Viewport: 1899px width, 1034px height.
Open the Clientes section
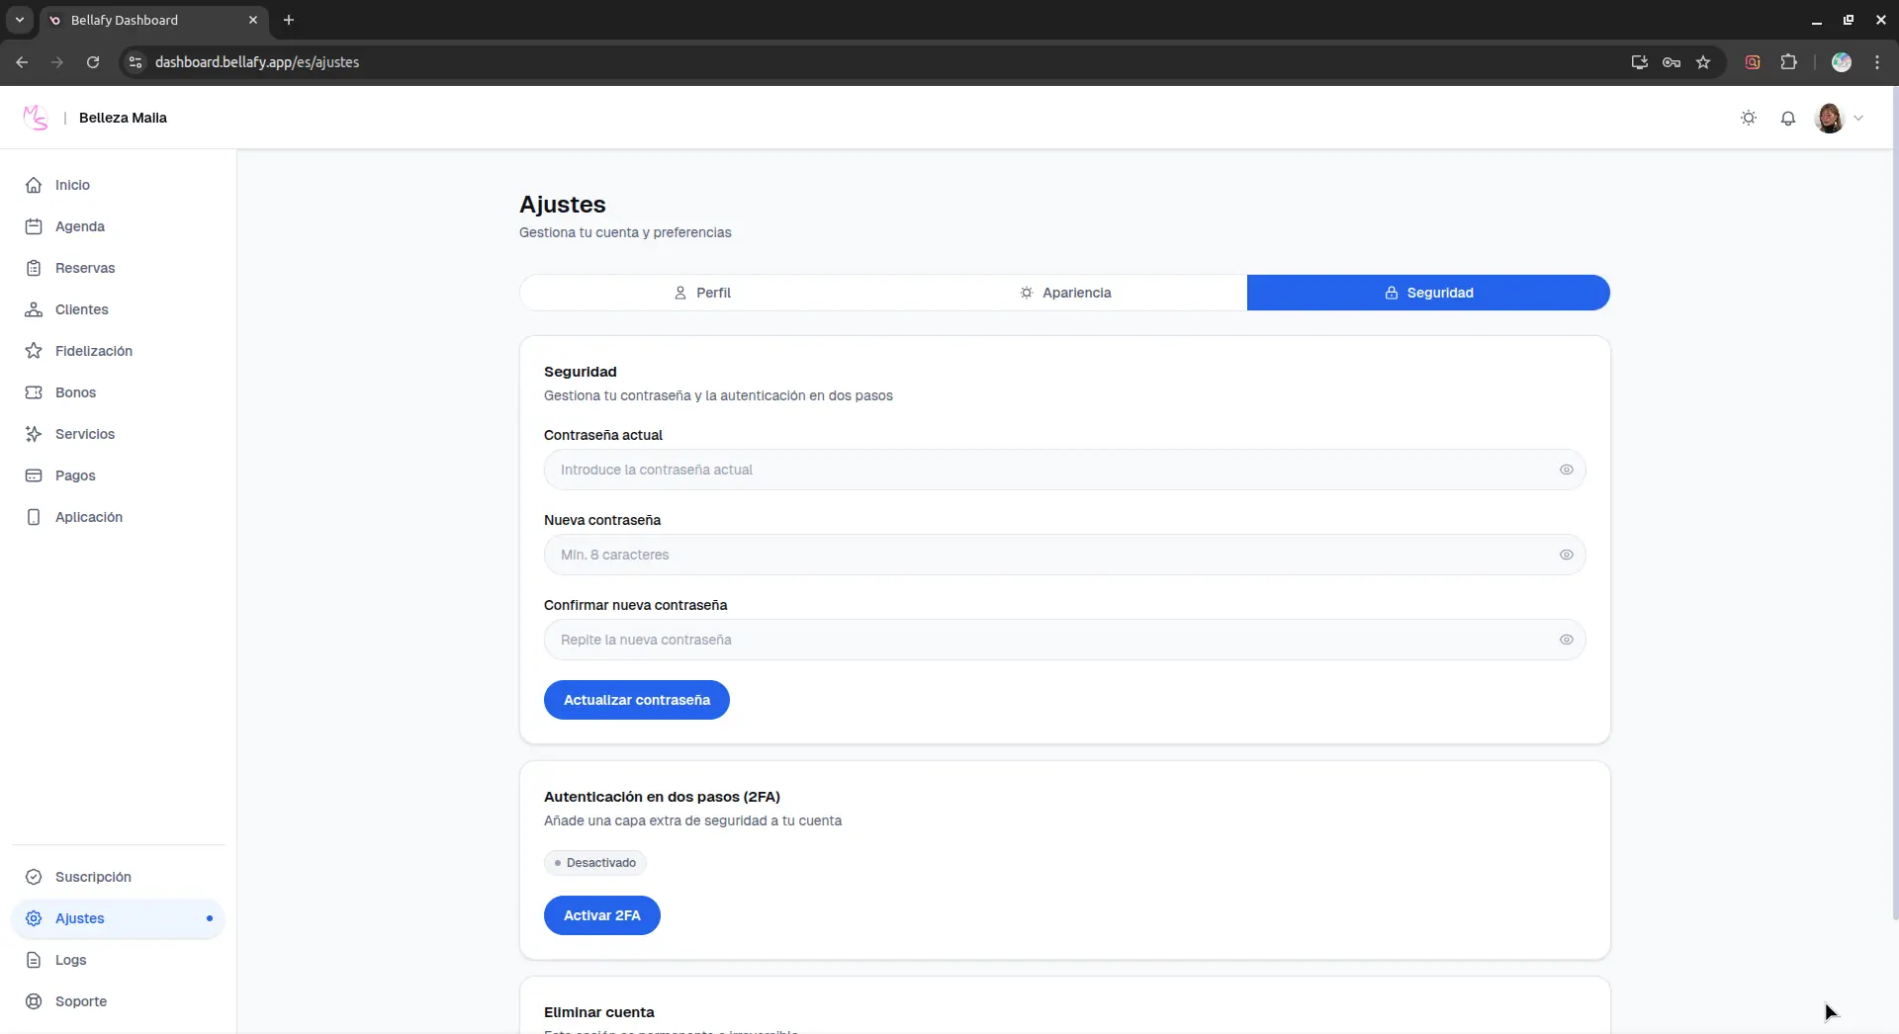[x=82, y=309]
